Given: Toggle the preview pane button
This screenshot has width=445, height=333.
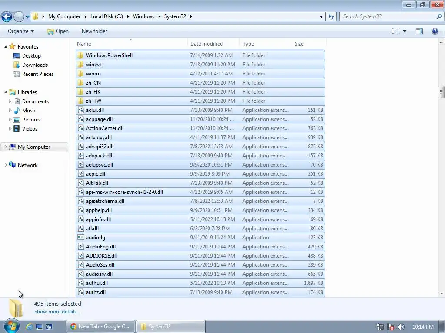Looking at the screenshot, I should (419, 31).
